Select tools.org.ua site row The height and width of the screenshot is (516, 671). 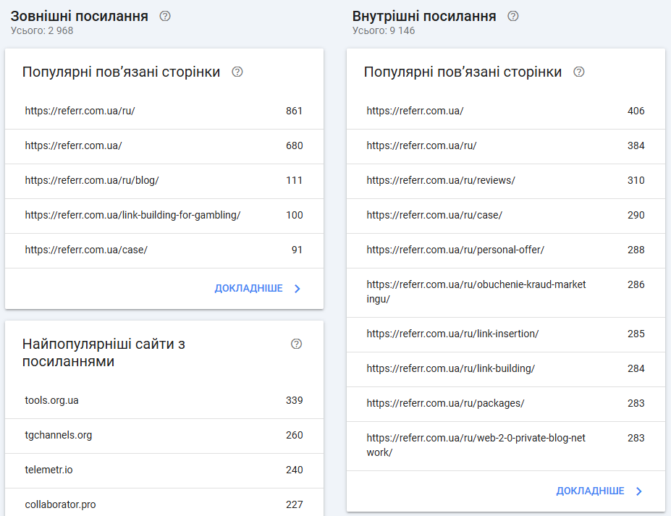[x=164, y=401]
